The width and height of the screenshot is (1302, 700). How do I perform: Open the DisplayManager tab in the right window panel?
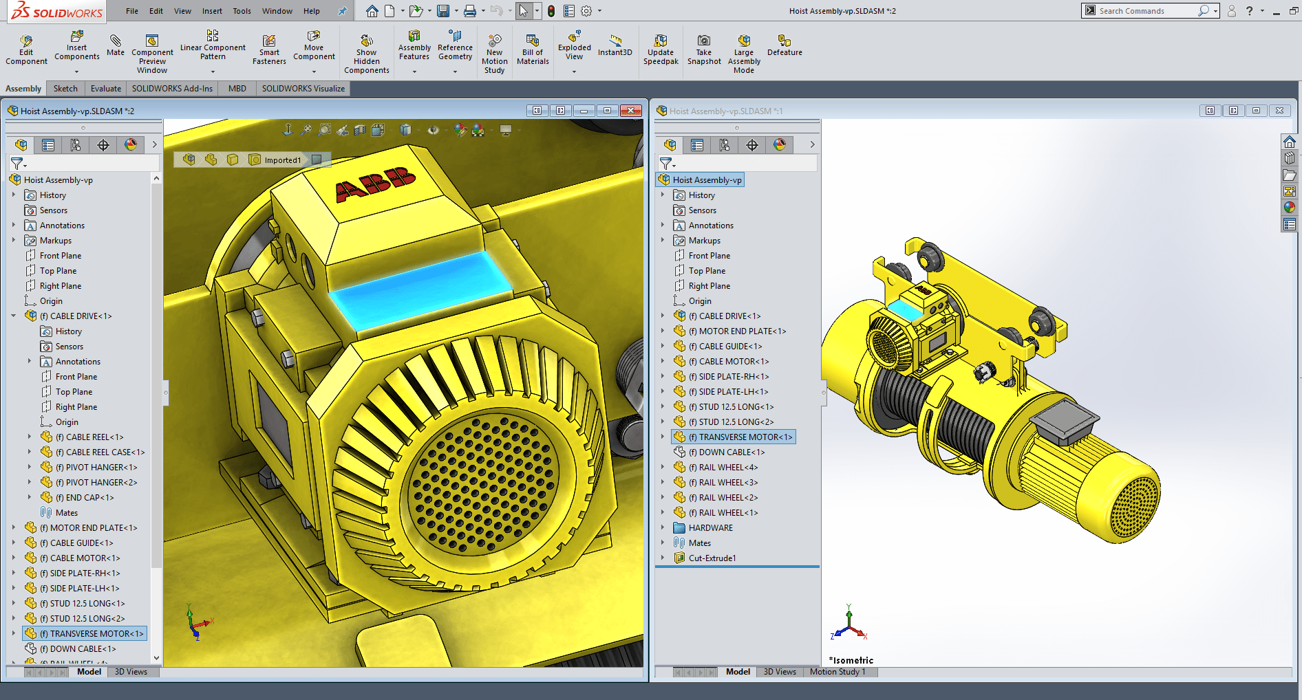[x=780, y=145]
